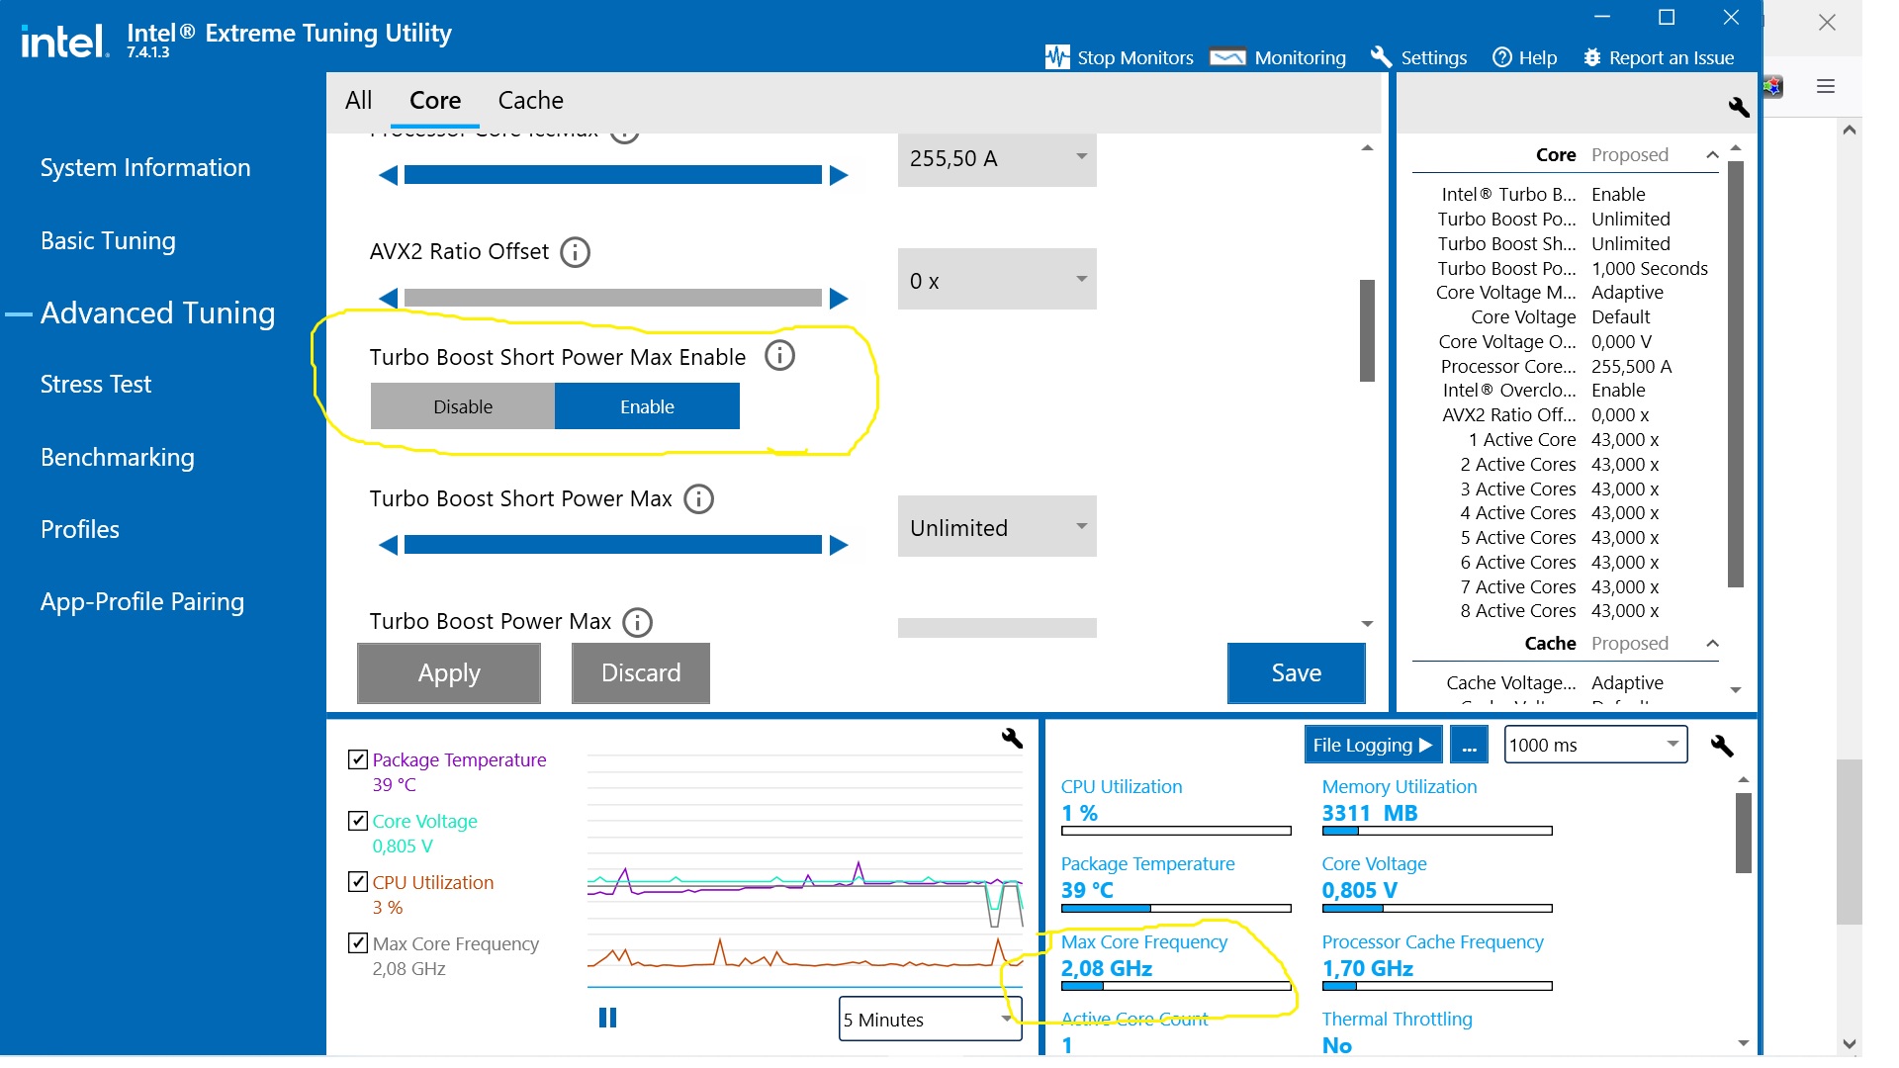Collapse the Core Proposed section chevron
Viewport: 1899px width, 1068px height.
1712,155
